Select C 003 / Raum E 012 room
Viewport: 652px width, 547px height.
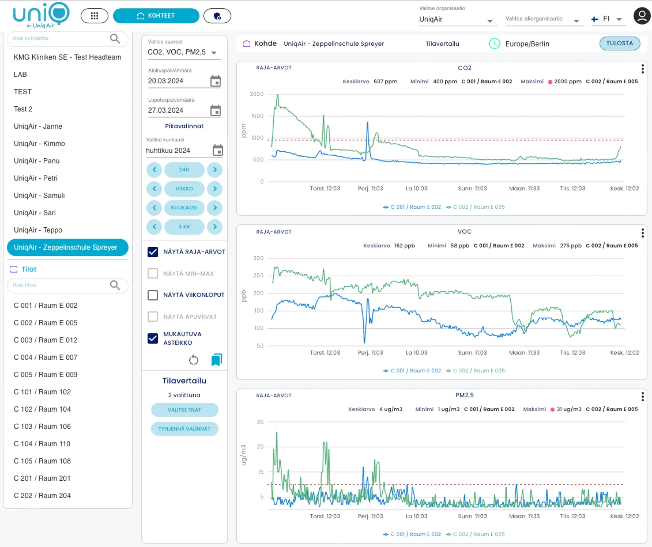46,340
